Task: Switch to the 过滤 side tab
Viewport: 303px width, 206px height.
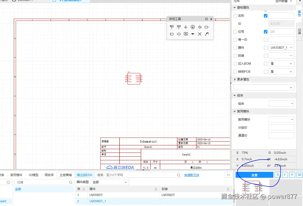Action: [x=299, y=31]
